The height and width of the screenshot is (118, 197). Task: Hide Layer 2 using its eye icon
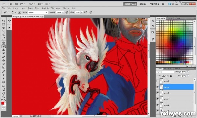[157, 105]
